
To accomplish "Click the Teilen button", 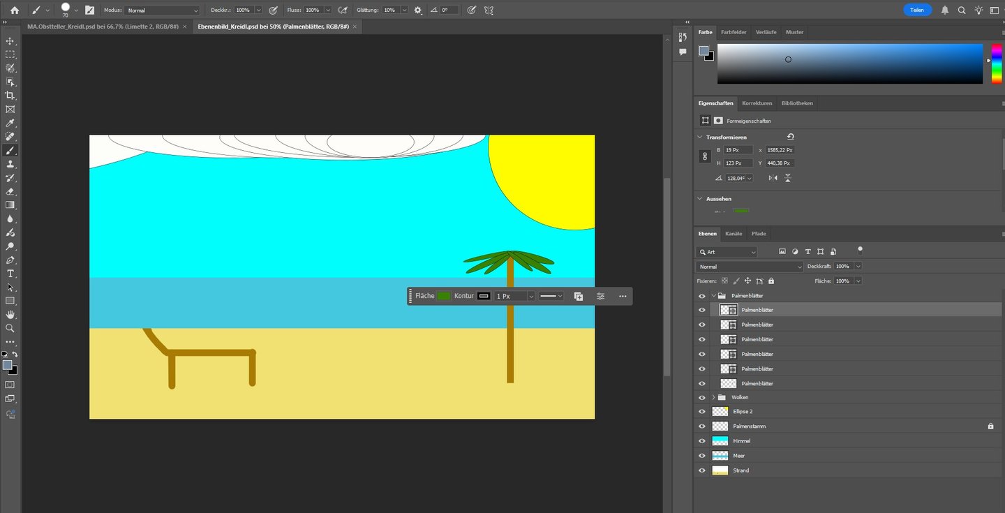I will tap(917, 10).
